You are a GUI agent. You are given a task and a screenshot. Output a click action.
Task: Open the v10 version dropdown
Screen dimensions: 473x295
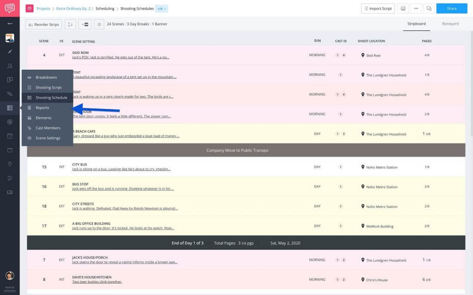(162, 9)
